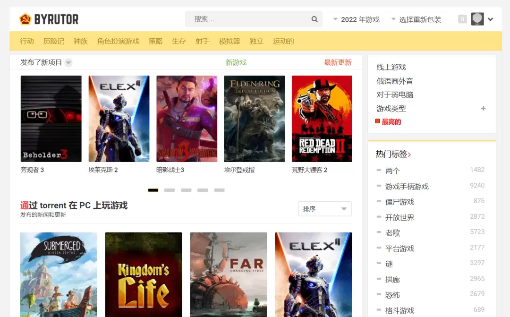The image size is (510, 317).
Task: Select the 谜 tag
Action: point(389,264)
